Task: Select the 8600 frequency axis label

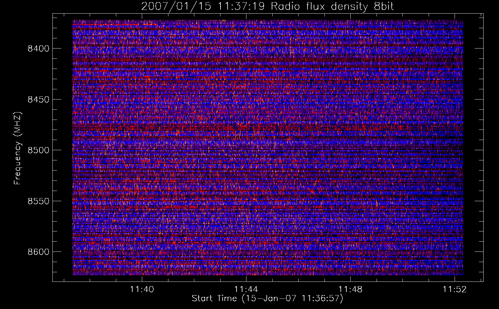Action: 39,252
